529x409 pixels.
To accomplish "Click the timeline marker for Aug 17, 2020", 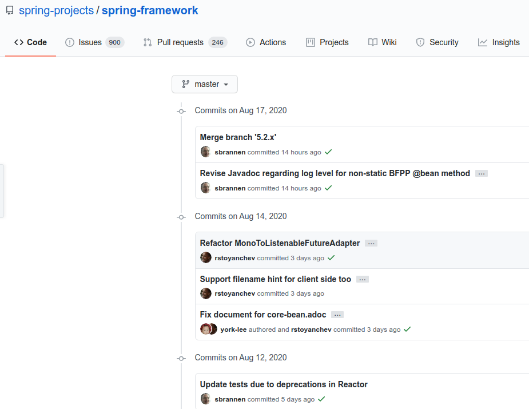I will pyautogui.click(x=181, y=112).
